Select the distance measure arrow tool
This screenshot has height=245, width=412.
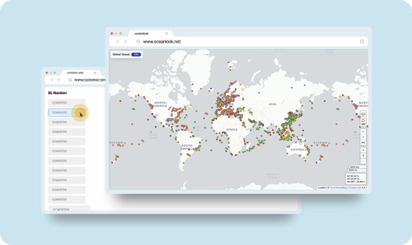click(363, 131)
